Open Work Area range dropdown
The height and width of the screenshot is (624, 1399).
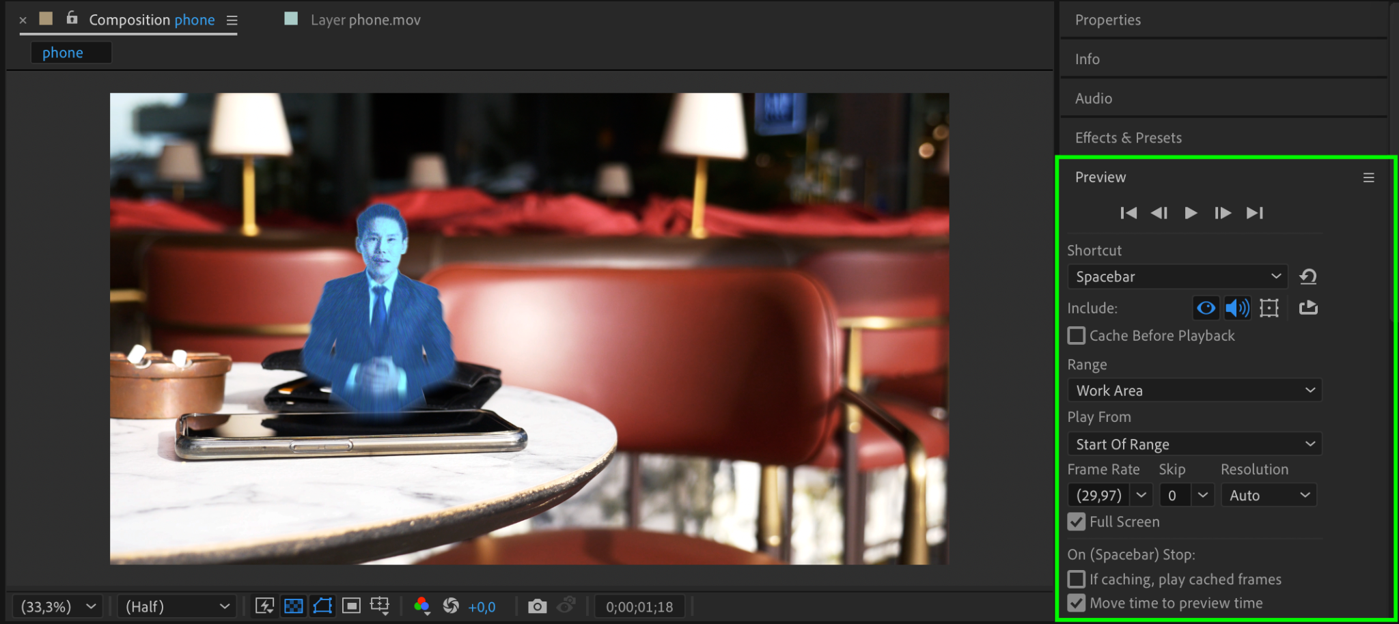point(1194,391)
